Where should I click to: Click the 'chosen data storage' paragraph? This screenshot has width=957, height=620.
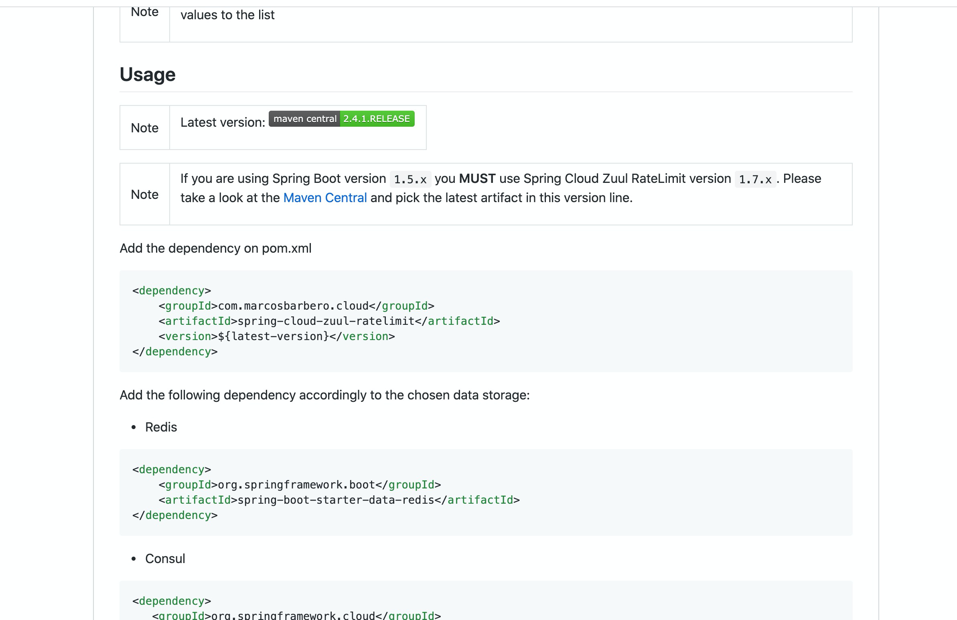[324, 395]
